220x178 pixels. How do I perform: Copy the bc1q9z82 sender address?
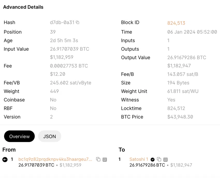98,159
